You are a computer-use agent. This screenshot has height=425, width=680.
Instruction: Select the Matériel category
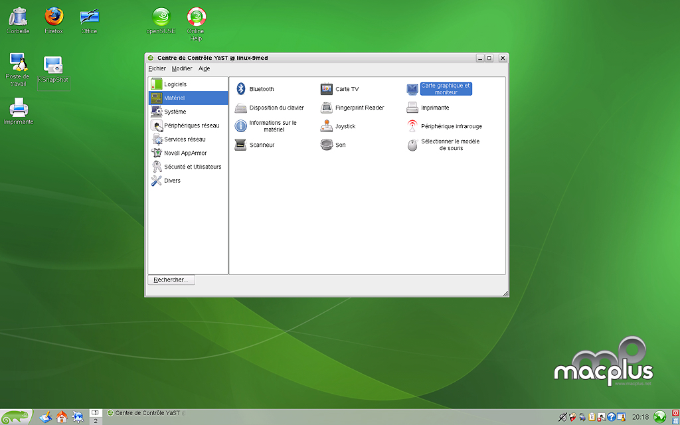(188, 98)
